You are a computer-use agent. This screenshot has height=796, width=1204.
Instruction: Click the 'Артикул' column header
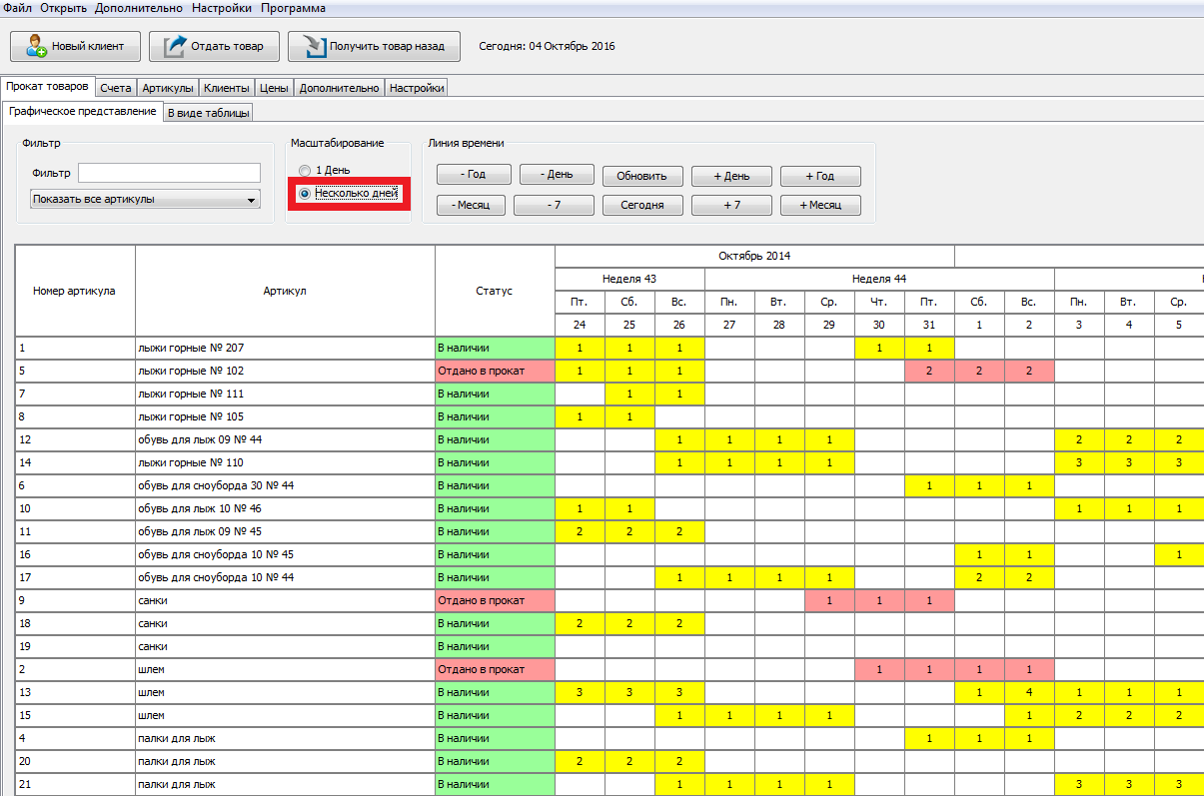[285, 291]
